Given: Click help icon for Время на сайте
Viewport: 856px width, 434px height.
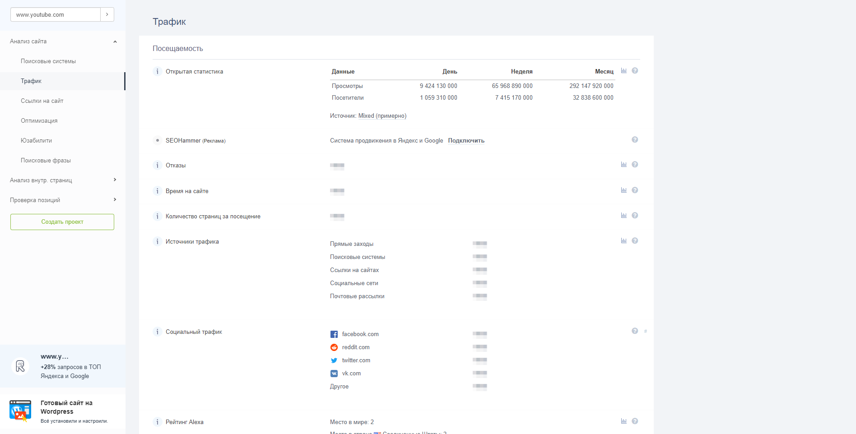Looking at the screenshot, I should click(x=635, y=190).
